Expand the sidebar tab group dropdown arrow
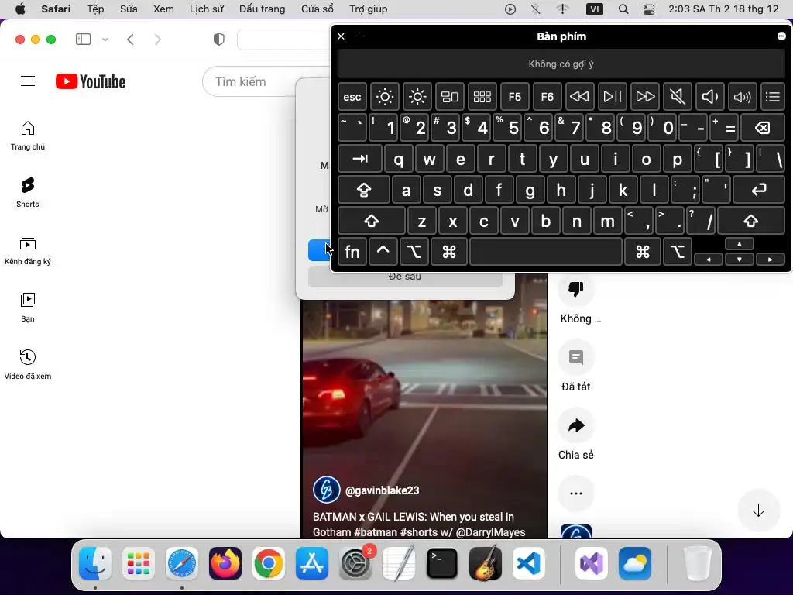 [x=105, y=40]
